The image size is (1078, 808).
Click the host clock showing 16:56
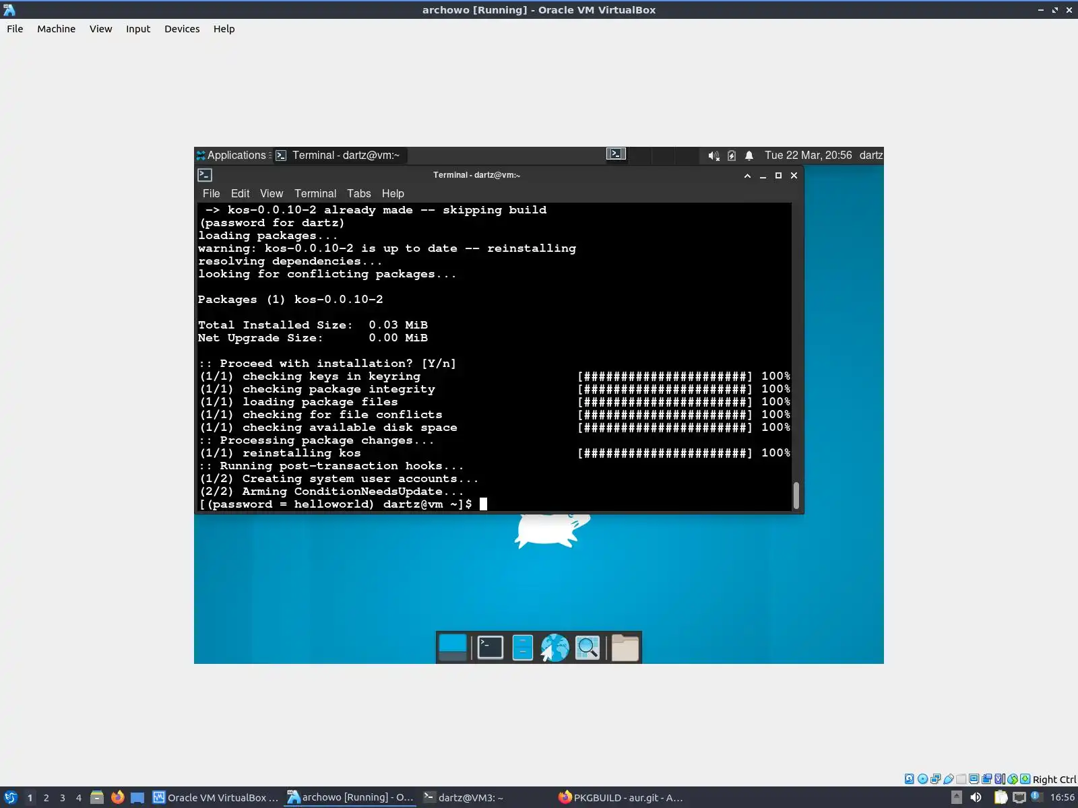coord(1063,797)
